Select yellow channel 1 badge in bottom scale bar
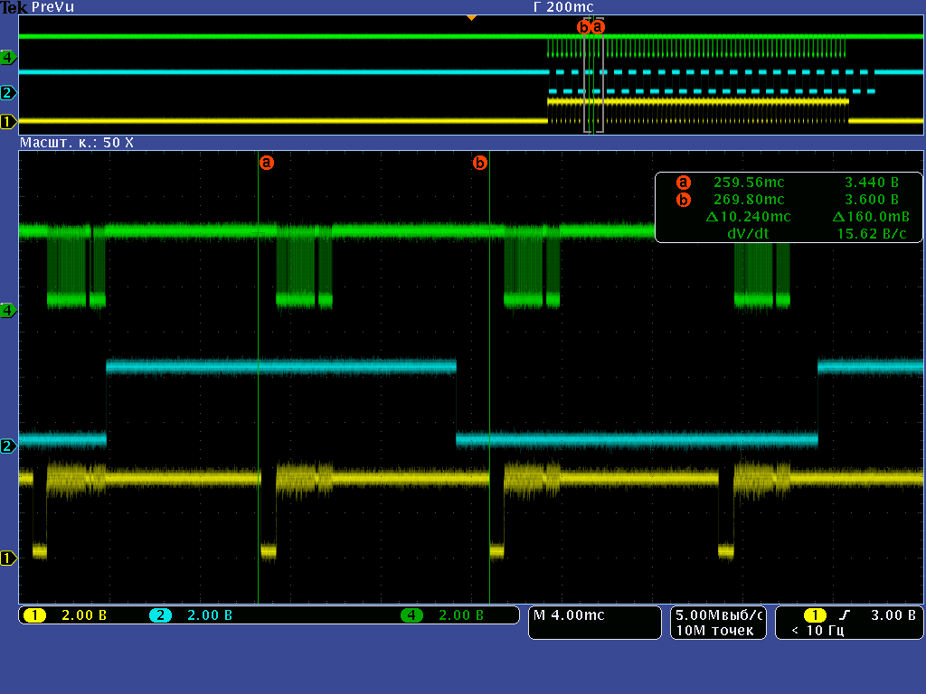Viewport: 926px width, 694px height. [34, 615]
